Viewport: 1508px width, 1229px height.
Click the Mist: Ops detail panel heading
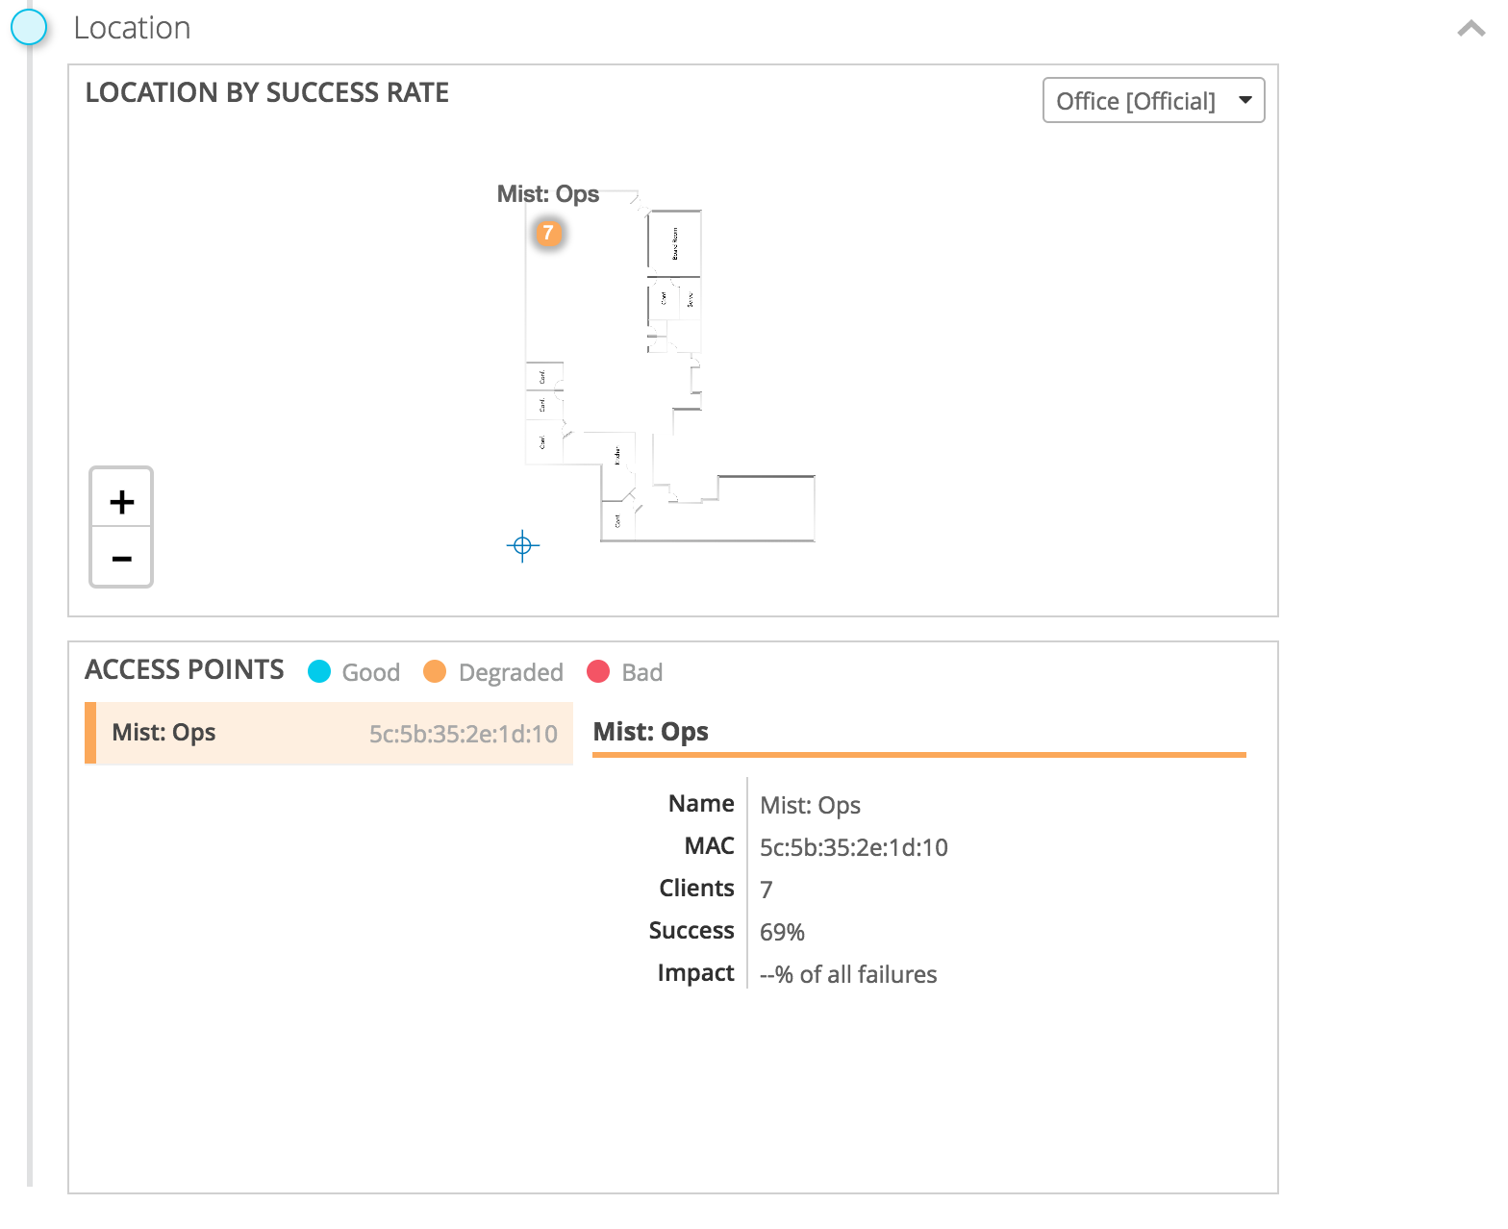651,732
